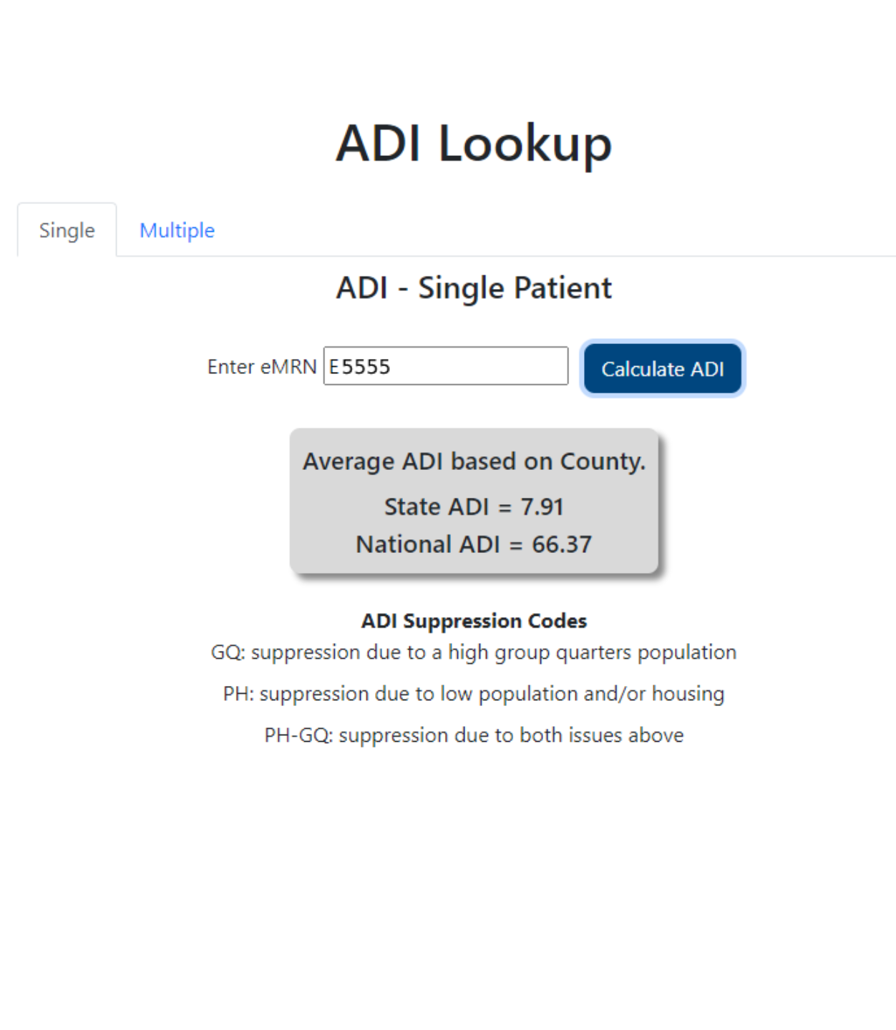Click the State ADI label in results

point(437,507)
